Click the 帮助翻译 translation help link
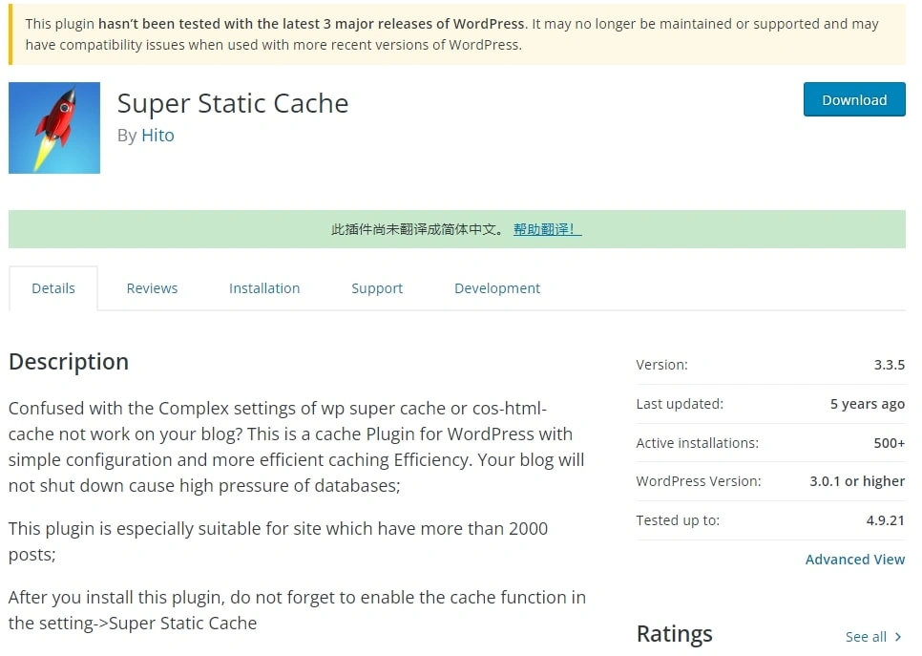 click(x=547, y=229)
